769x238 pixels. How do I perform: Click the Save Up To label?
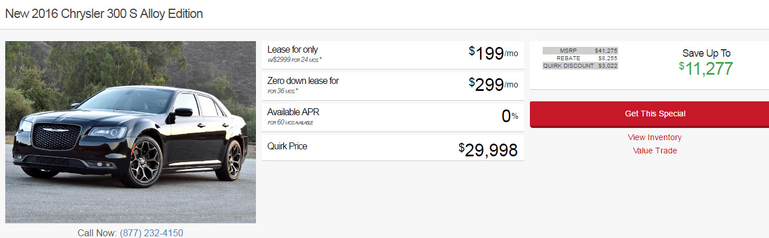point(706,53)
